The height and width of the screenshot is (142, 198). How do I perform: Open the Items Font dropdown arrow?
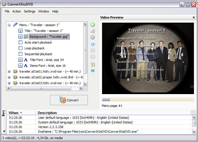20,66
